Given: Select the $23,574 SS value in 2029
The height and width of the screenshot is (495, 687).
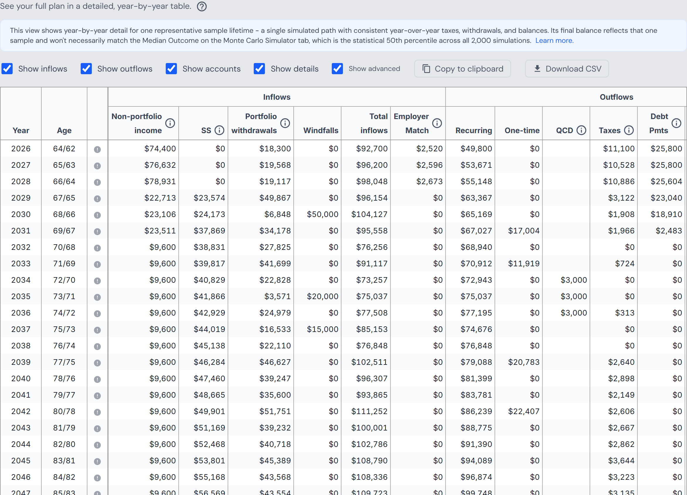Looking at the screenshot, I should (x=209, y=198).
